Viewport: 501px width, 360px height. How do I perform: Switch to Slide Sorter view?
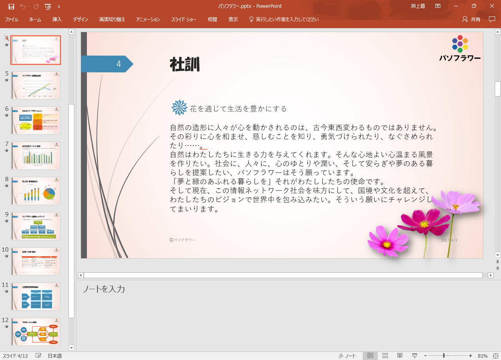(x=385, y=356)
